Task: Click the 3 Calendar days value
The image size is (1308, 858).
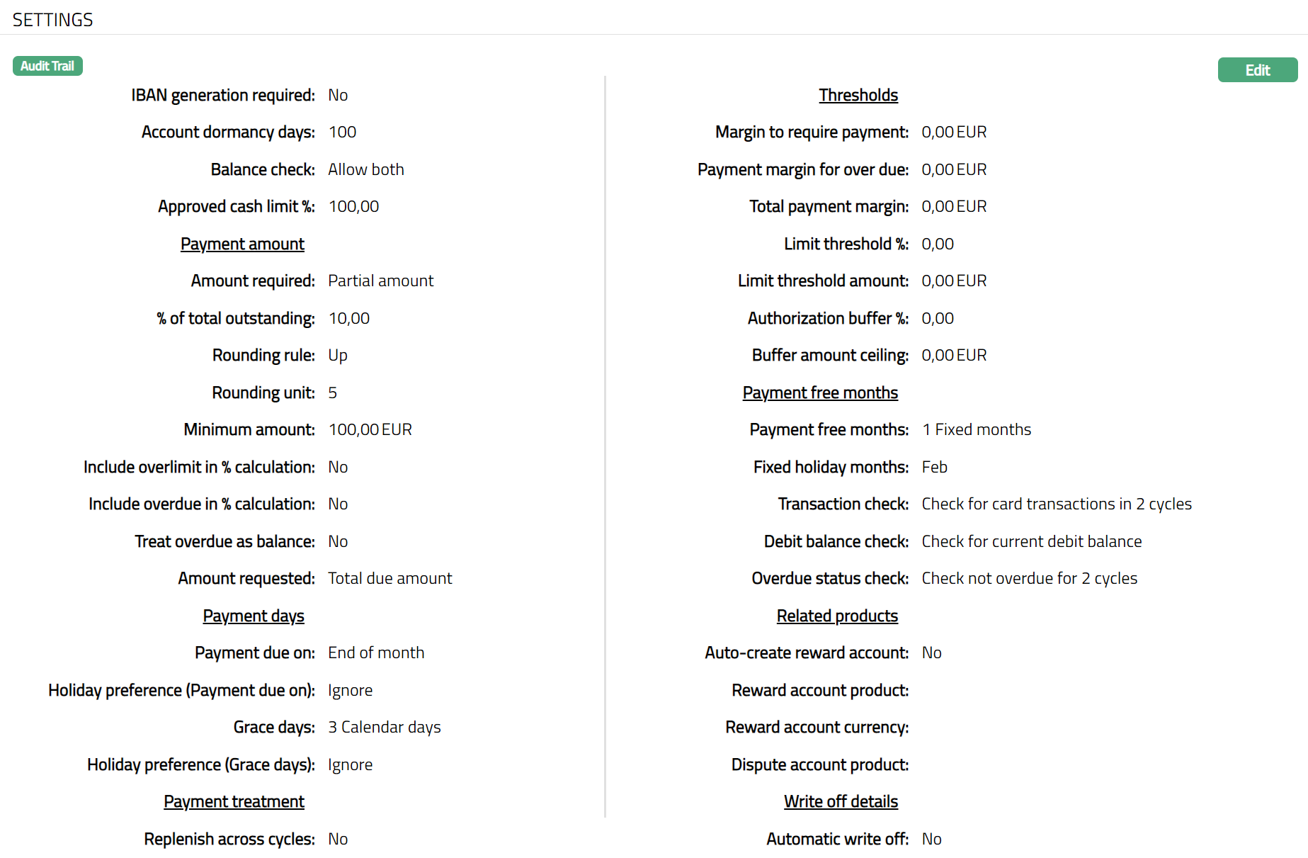Action: pyautogui.click(x=384, y=727)
